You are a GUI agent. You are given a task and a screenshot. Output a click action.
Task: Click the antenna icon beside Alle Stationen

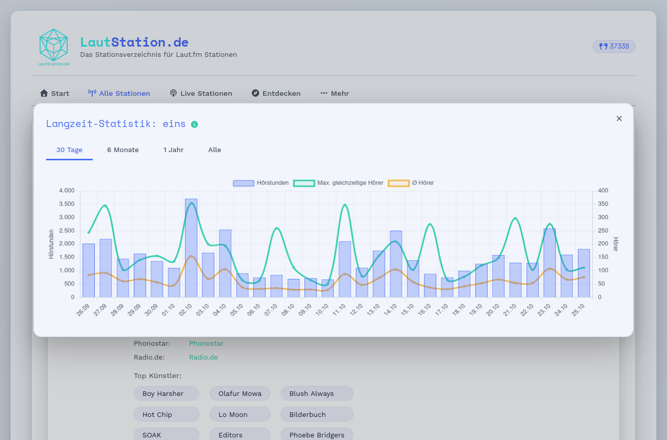[x=92, y=93]
